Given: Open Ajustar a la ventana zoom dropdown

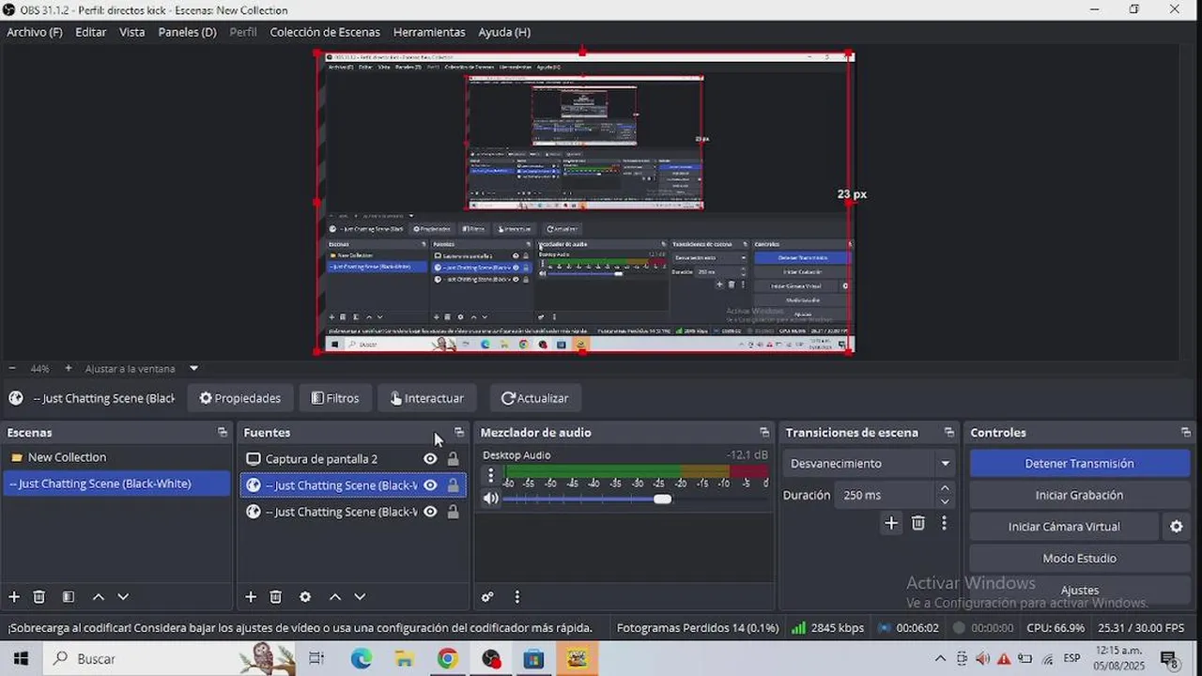Looking at the screenshot, I should coord(193,368).
